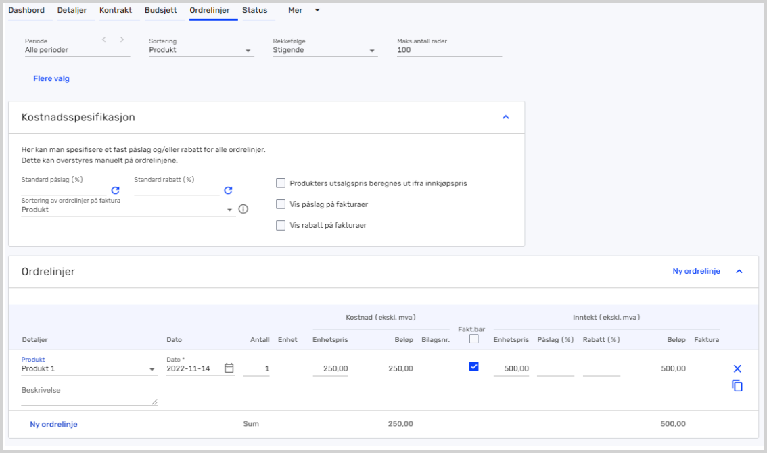767x453 pixels.
Task: Edit cost Enhetspris 250,00 field
Action: (x=330, y=369)
